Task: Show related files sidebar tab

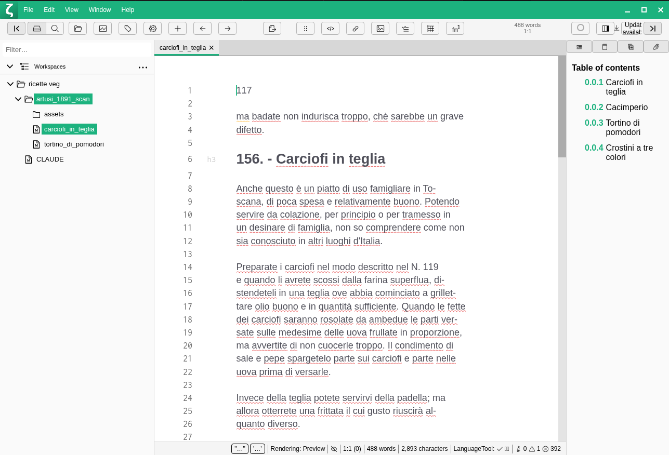Action: click(x=631, y=47)
